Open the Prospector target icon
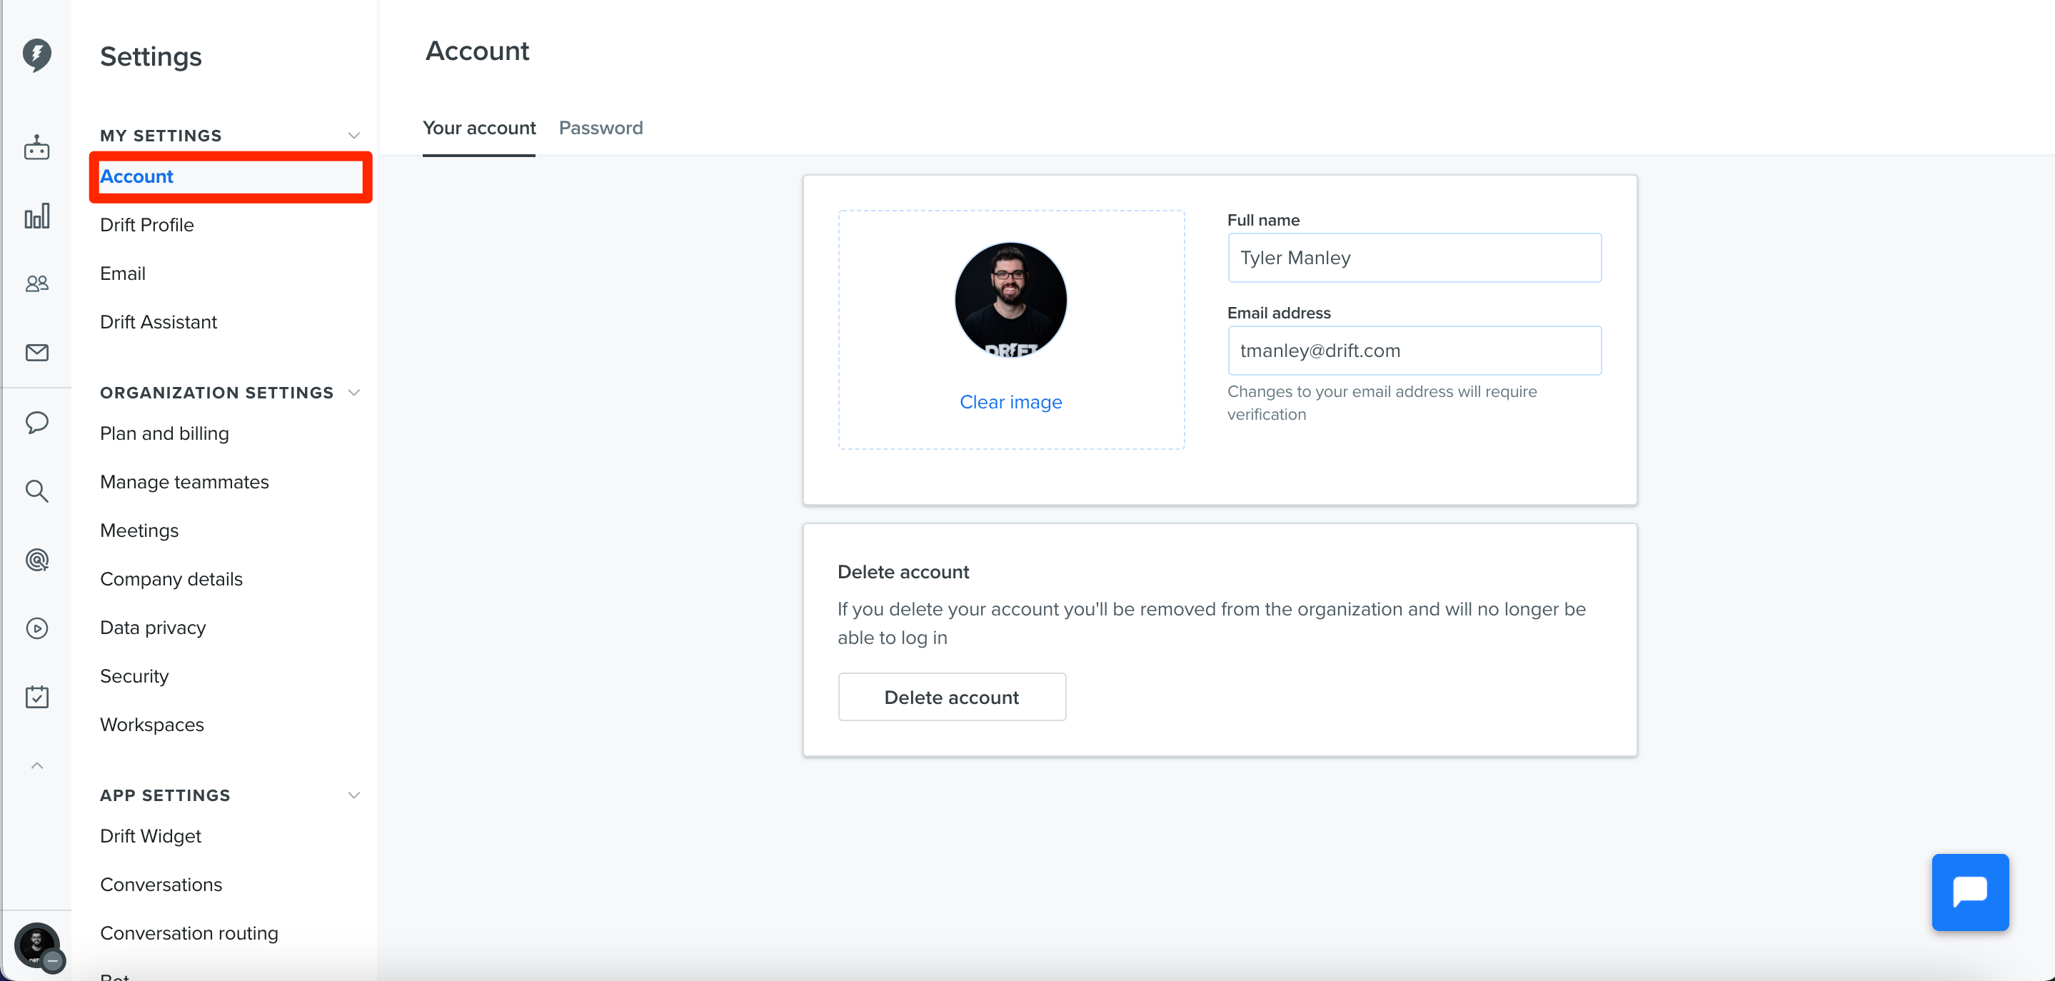This screenshot has height=981, width=2055. (x=36, y=560)
